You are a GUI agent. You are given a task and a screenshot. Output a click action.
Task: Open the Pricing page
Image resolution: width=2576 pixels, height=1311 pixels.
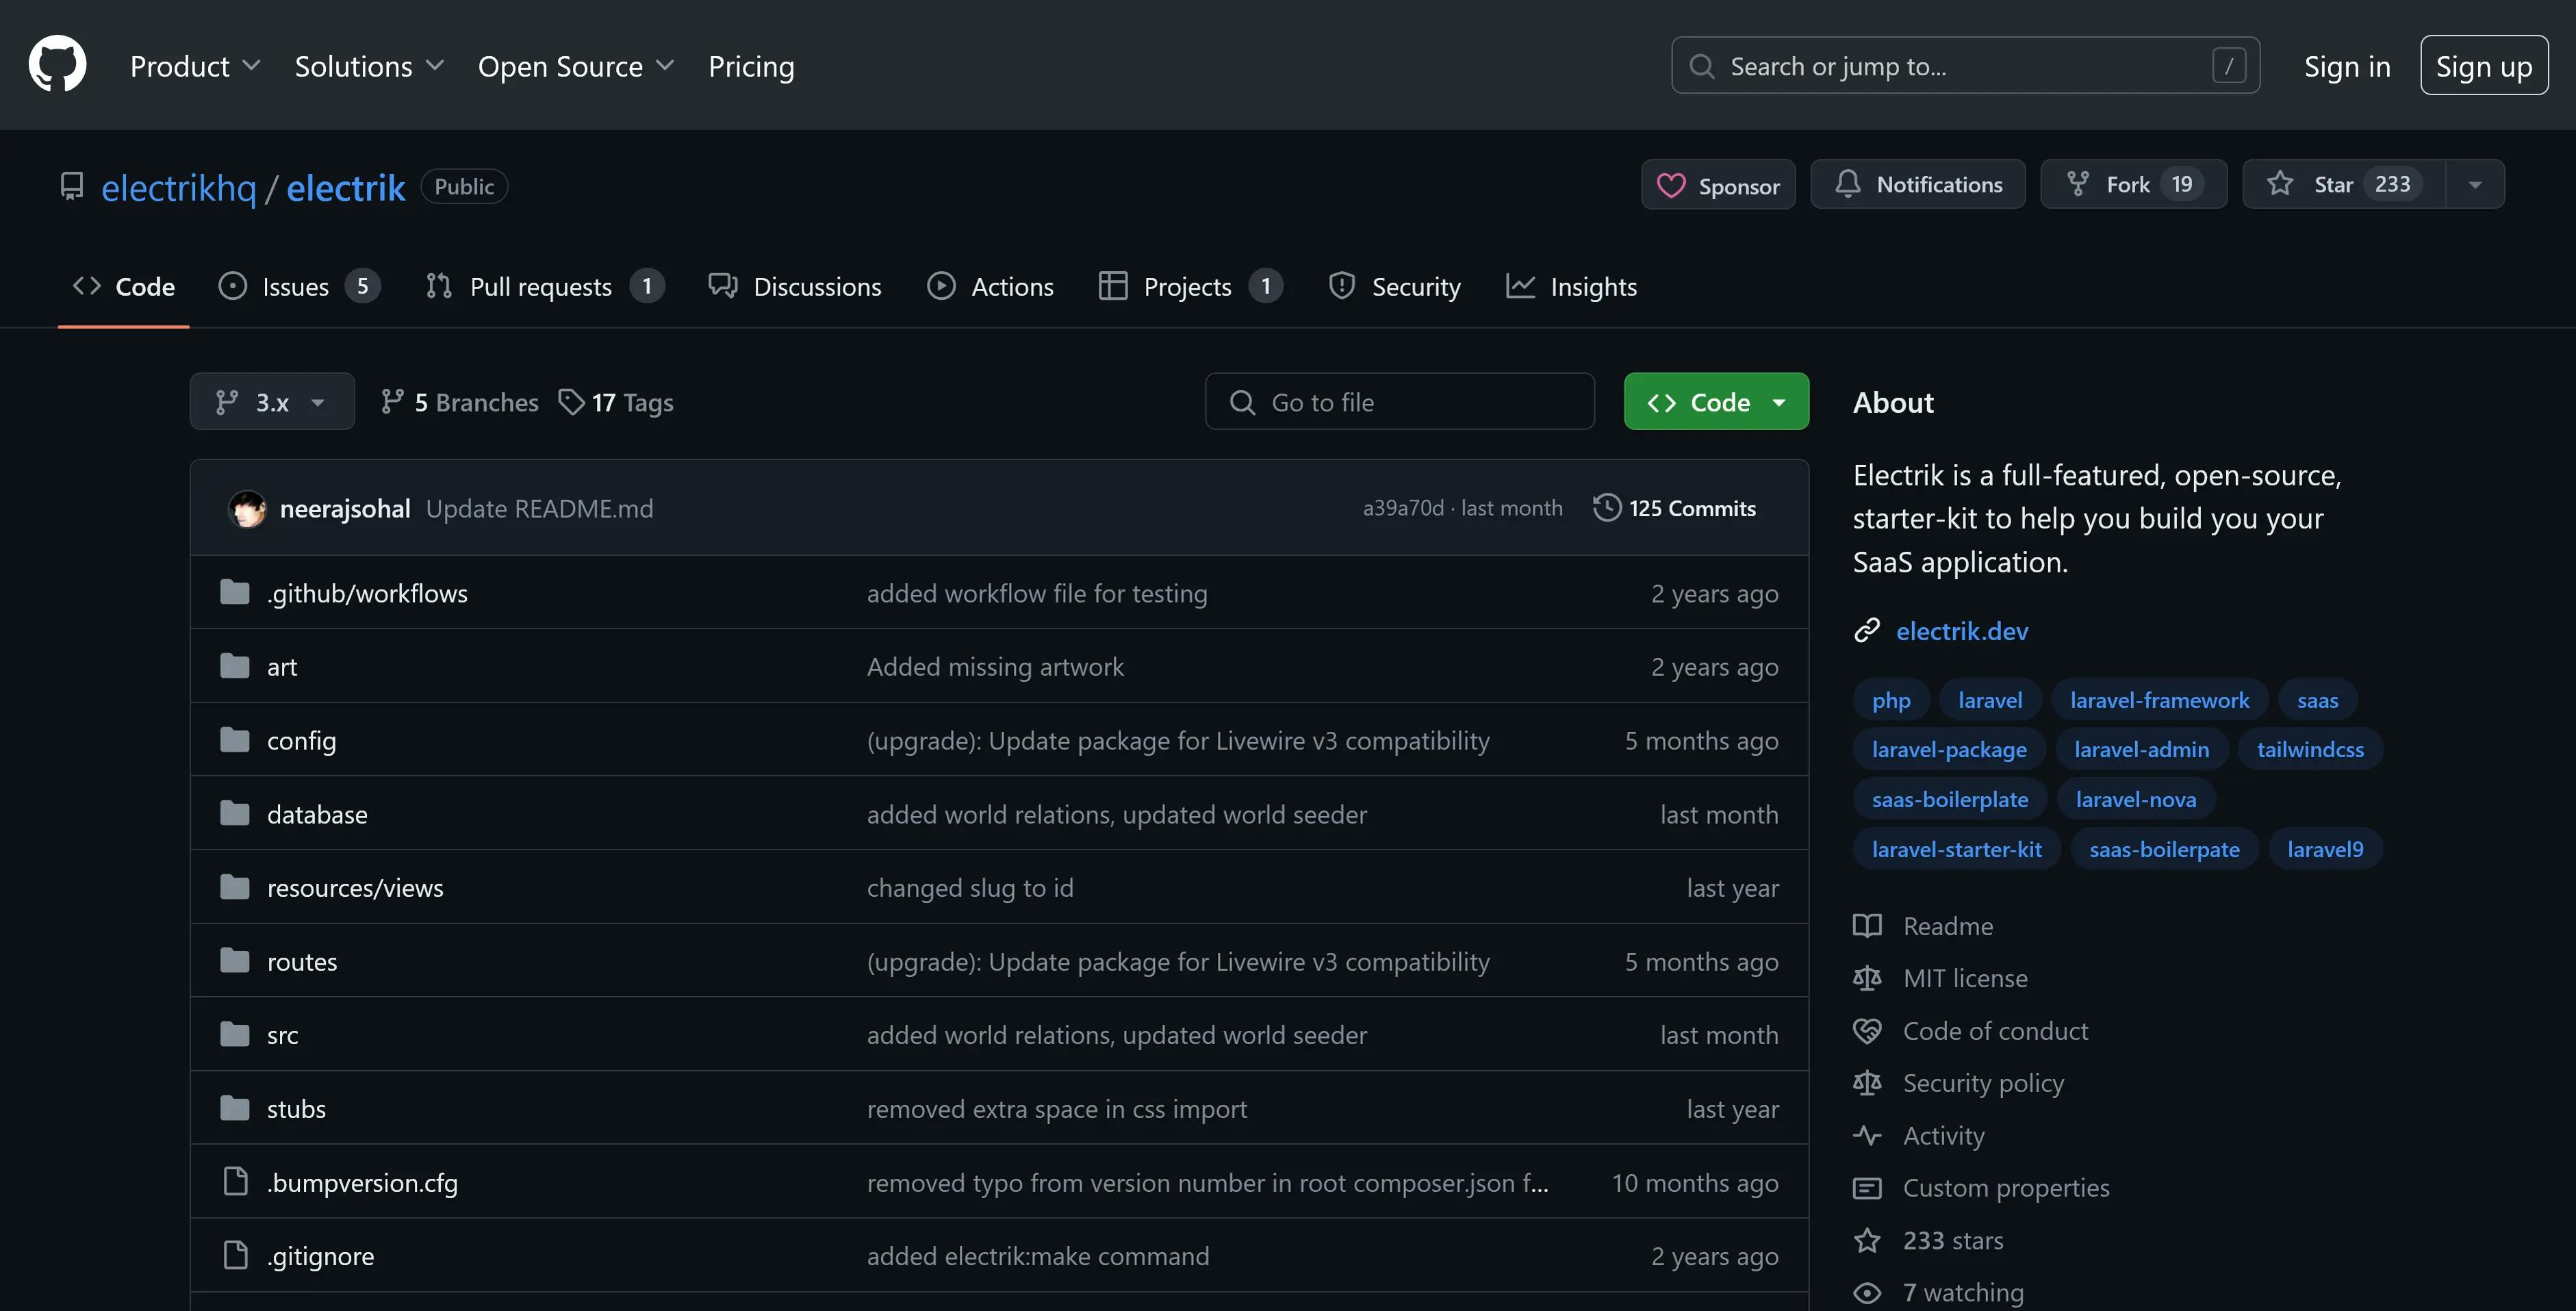tap(751, 66)
